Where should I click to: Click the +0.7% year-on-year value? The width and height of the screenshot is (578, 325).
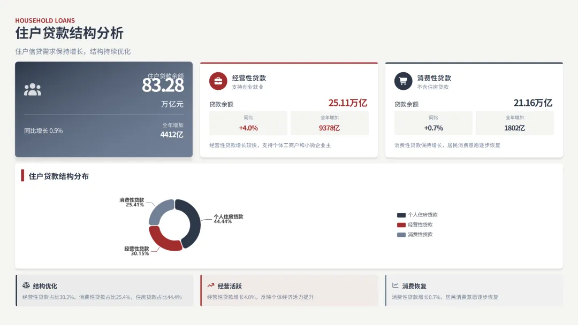tap(433, 128)
